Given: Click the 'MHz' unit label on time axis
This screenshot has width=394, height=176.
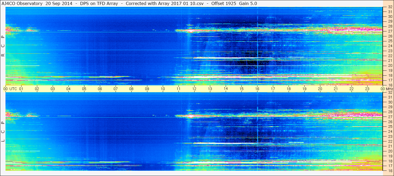Looking at the screenshot, I should [389, 89].
